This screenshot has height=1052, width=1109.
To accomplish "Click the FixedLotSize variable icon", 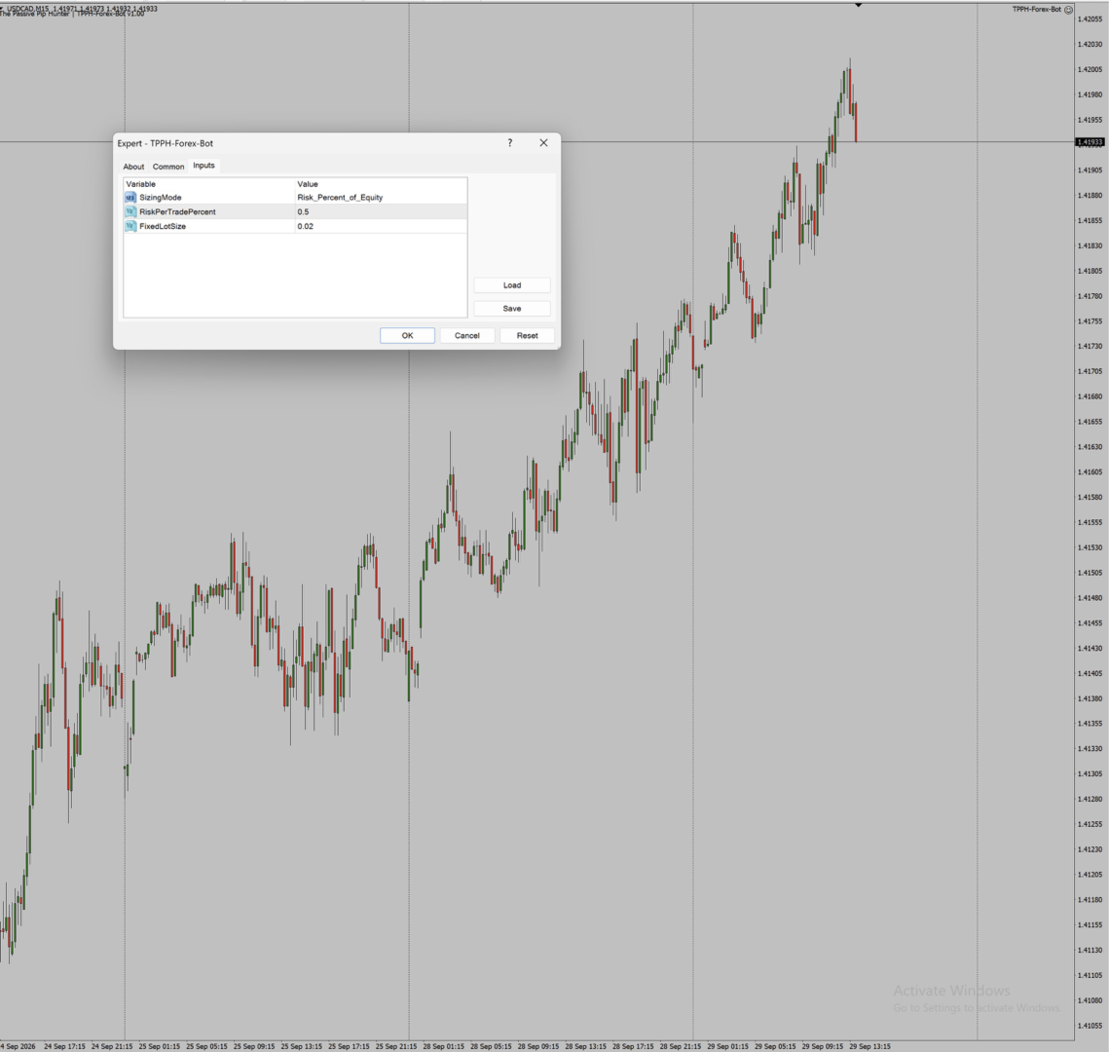I will tap(130, 226).
